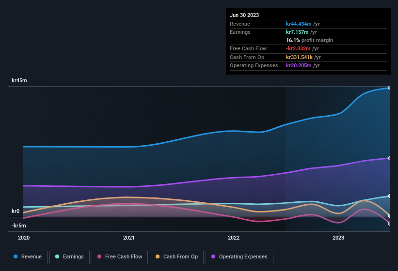Click the 2022 x-axis label
Screen dimensions: 398x271
click(234, 238)
